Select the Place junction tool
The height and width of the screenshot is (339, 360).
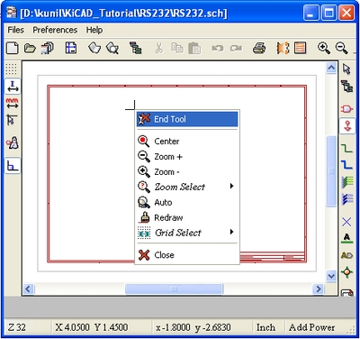347,272
